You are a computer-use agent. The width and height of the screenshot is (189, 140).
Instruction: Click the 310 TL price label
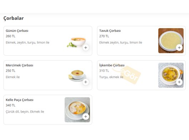[x=104, y=71]
